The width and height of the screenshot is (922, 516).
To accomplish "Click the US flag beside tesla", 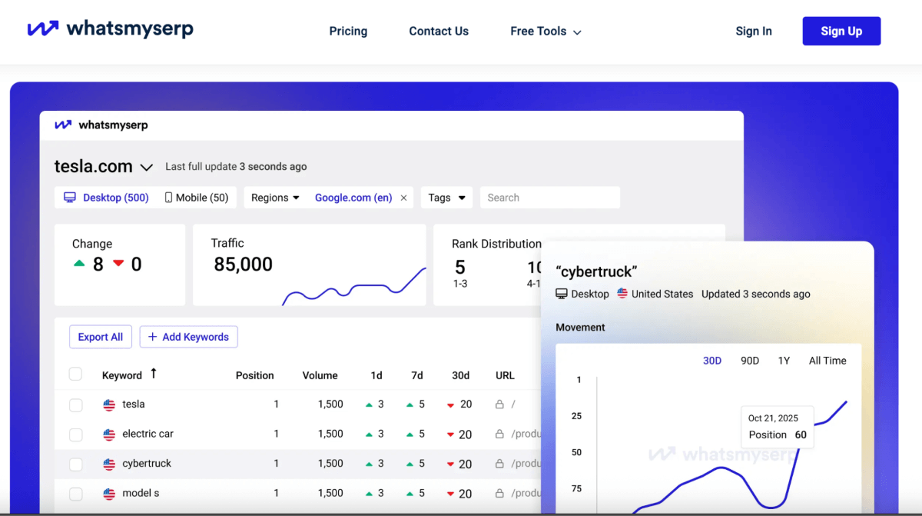I will click(x=109, y=404).
